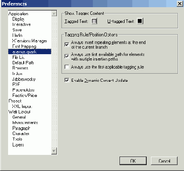Select the Index preferences entry
Screen dimensions: 184x171
(x=17, y=74)
